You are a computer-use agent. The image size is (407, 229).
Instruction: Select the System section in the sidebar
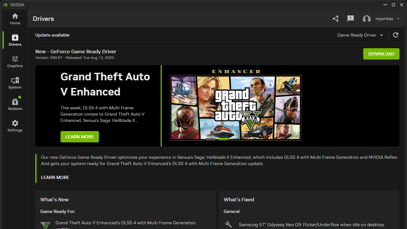pos(14,83)
